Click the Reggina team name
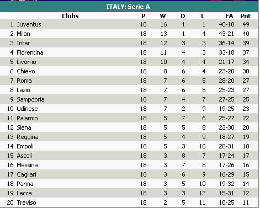The width and height of the screenshot is (260, 208). (x=28, y=137)
